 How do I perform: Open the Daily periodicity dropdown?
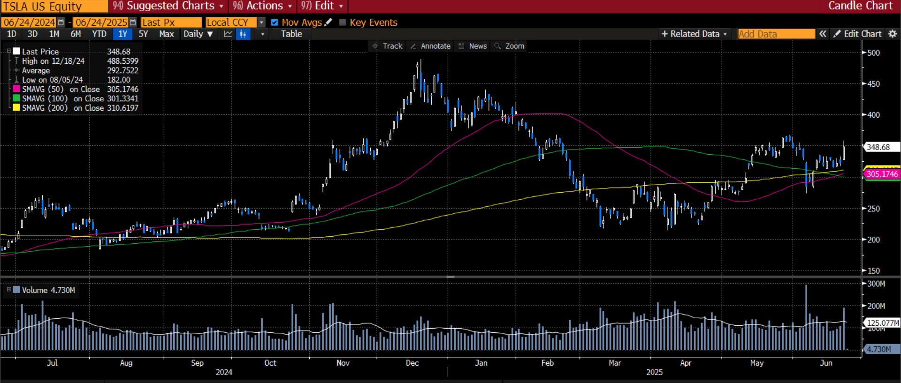pyautogui.click(x=198, y=34)
